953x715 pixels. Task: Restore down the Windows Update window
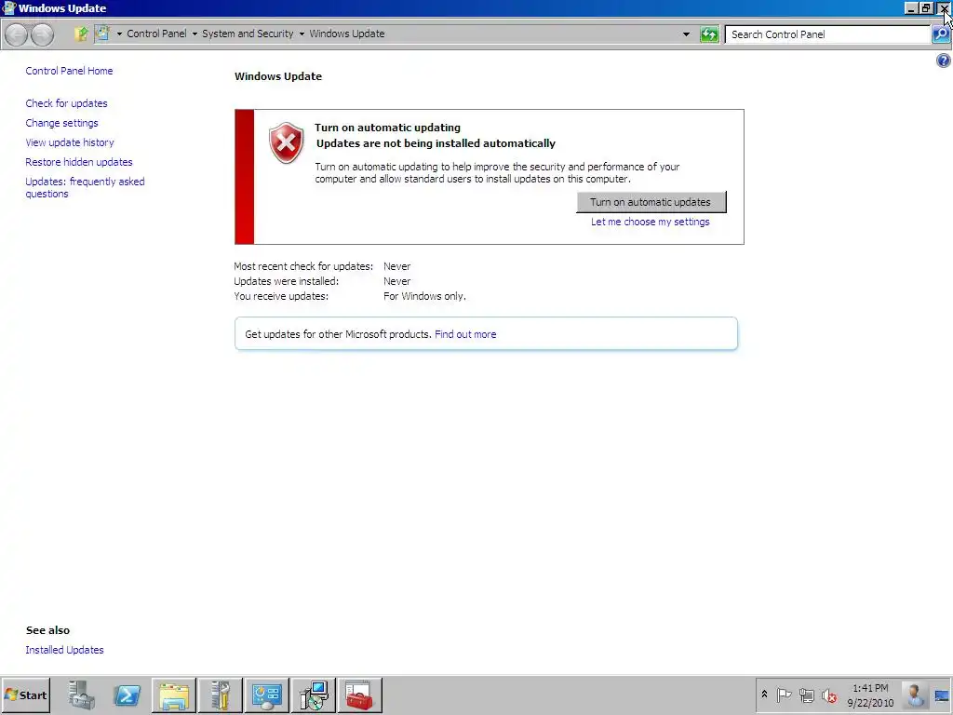point(926,7)
